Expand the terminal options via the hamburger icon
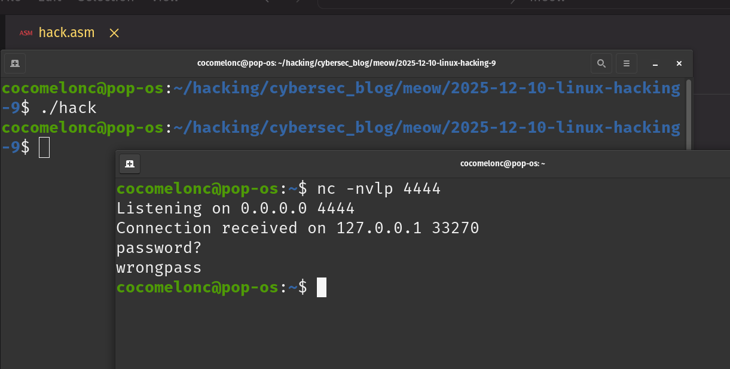The height and width of the screenshot is (369, 730). pyautogui.click(x=626, y=63)
